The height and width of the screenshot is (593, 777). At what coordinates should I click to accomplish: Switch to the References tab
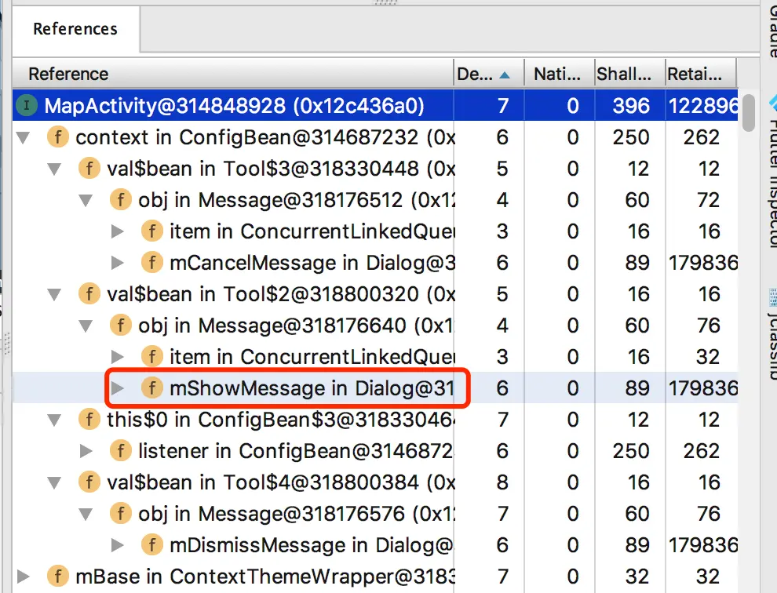(x=75, y=29)
